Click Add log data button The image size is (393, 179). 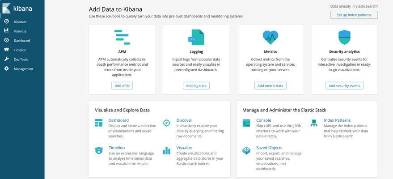196,86
